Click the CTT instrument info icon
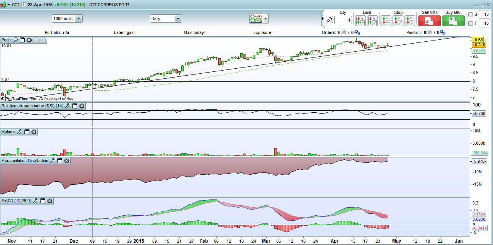Screen dimensions: 493x245 point(24,5)
